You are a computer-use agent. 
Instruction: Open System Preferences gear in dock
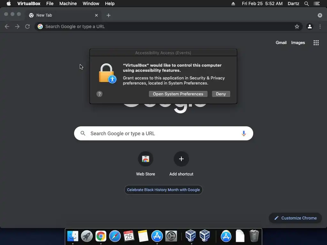point(171,236)
